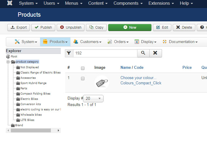Open the Products dropdown menu
Screen dimensions: 207x142
(x=55, y=42)
